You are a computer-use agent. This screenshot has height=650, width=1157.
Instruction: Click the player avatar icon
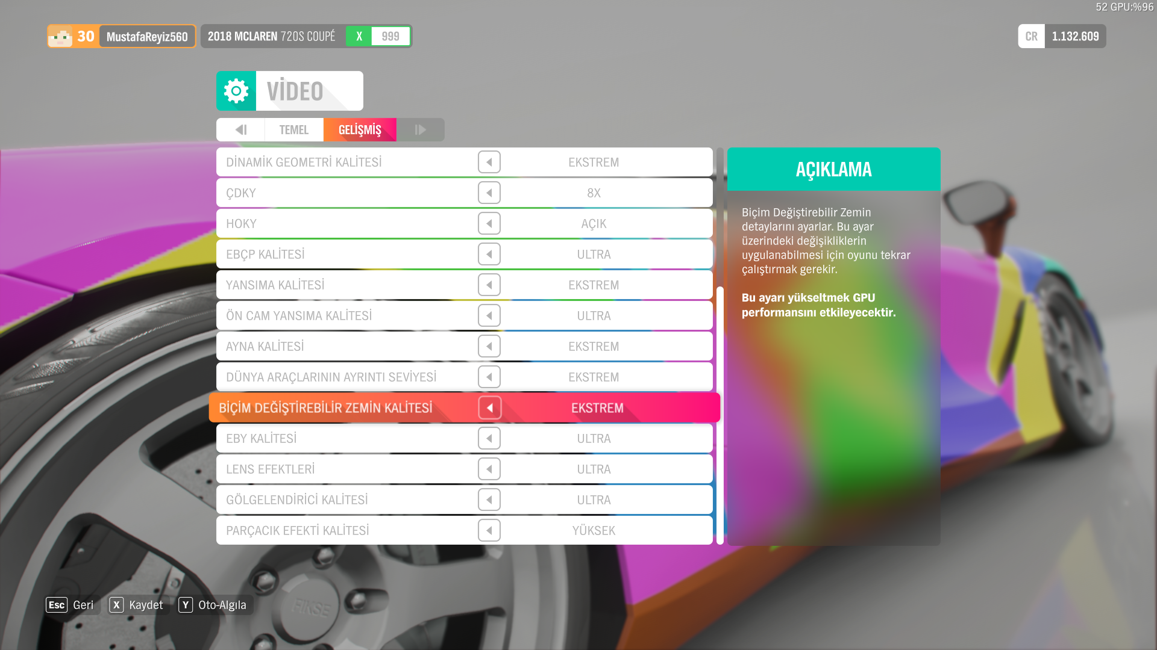click(x=60, y=36)
